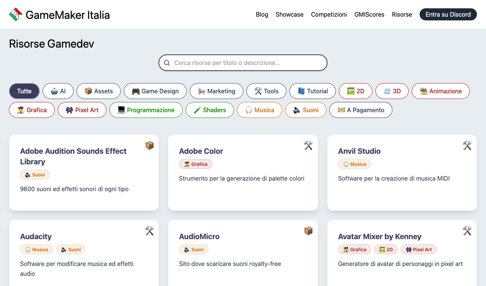Toggle the Shaders category filter

click(x=209, y=110)
